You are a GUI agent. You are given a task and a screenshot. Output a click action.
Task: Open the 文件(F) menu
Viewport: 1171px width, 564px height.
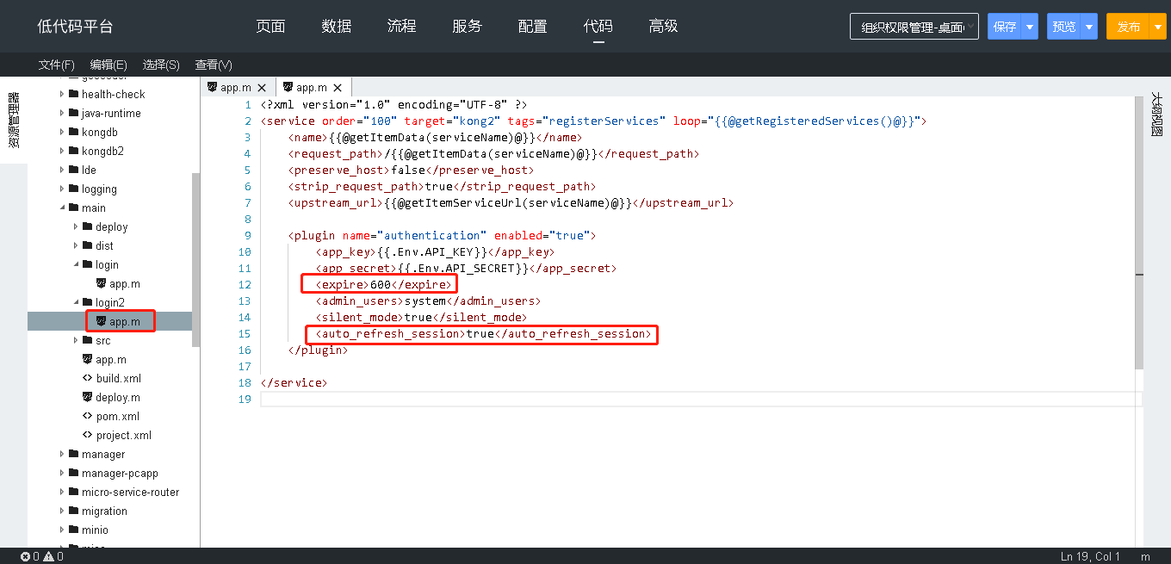(57, 65)
